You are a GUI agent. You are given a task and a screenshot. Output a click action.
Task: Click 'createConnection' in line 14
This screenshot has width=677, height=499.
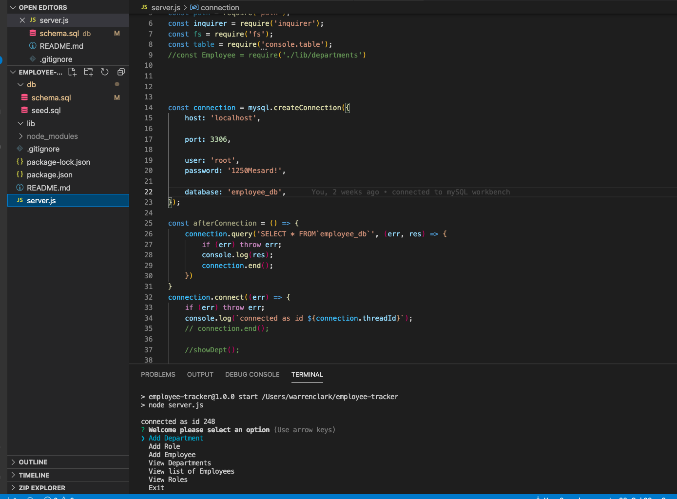click(307, 108)
